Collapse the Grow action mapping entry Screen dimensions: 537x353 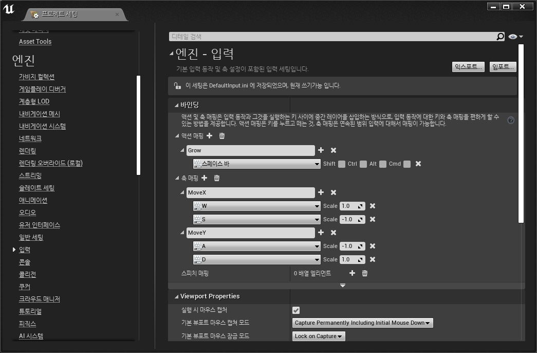182,150
